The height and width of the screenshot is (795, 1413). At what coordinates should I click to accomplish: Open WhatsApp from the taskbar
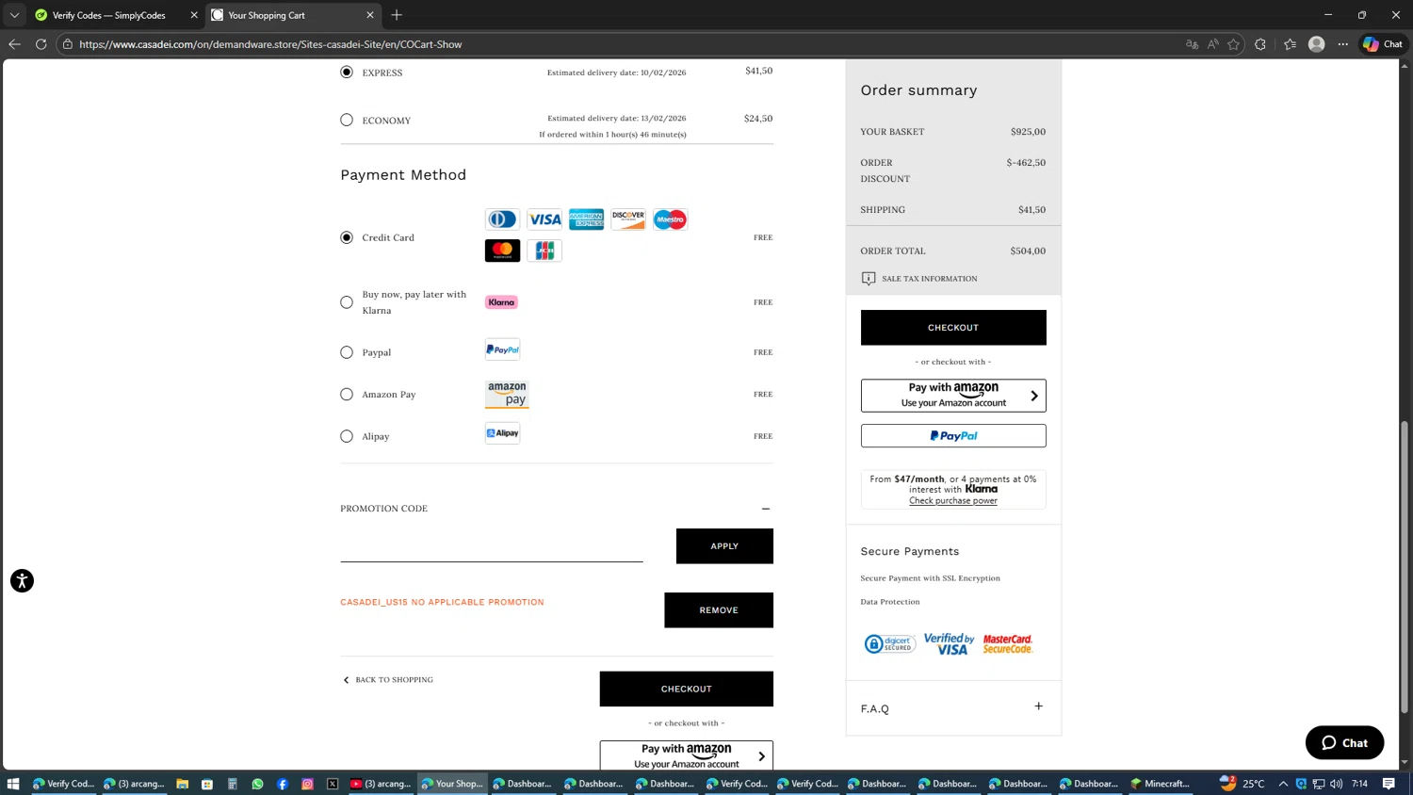tap(257, 784)
